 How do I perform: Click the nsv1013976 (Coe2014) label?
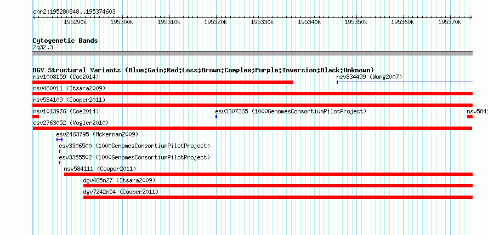click(x=66, y=111)
